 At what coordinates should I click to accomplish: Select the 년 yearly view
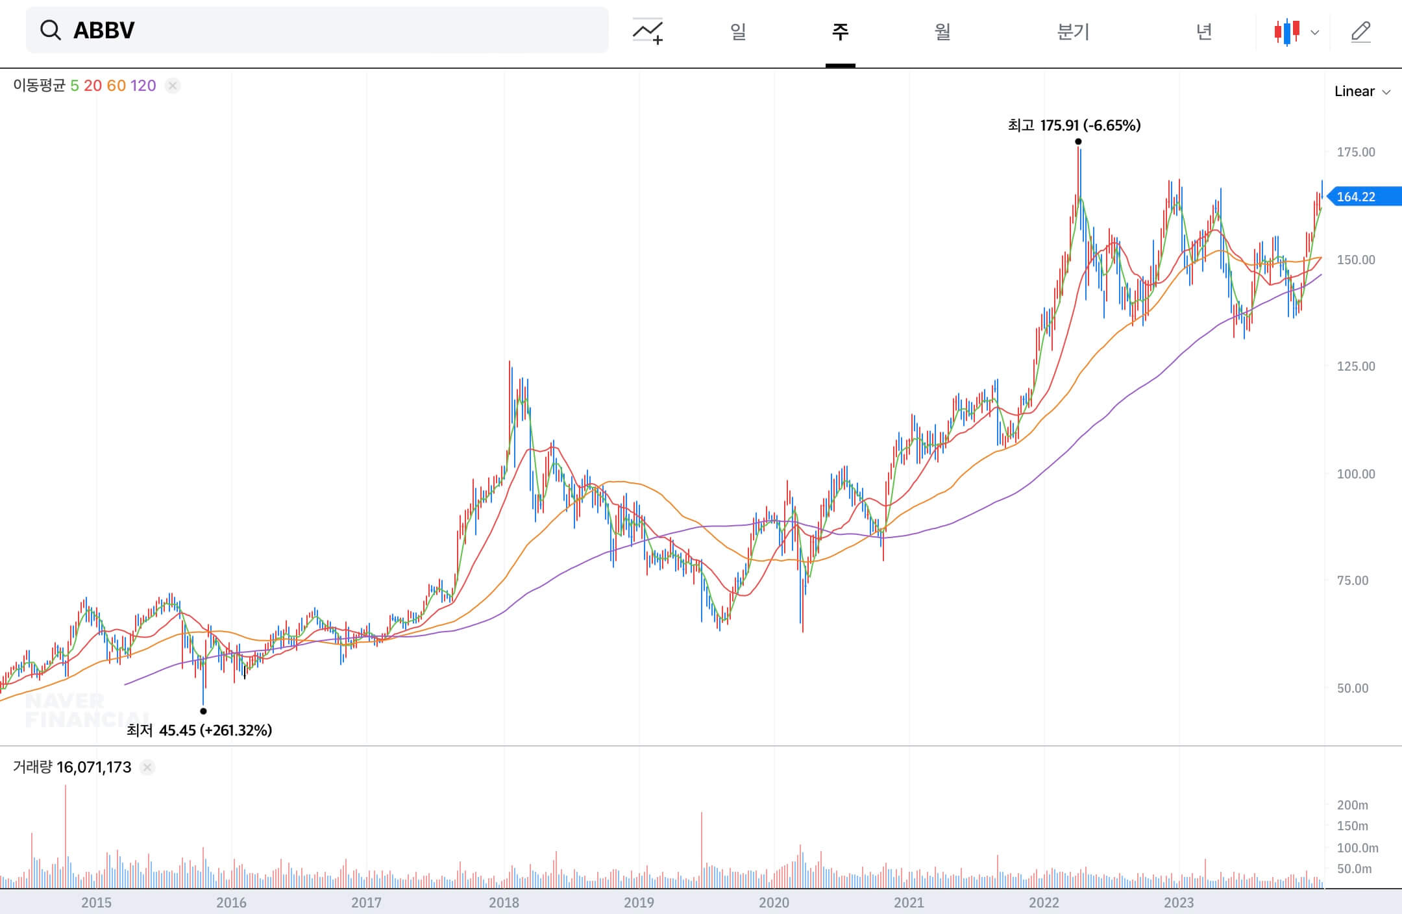tap(1204, 31)
